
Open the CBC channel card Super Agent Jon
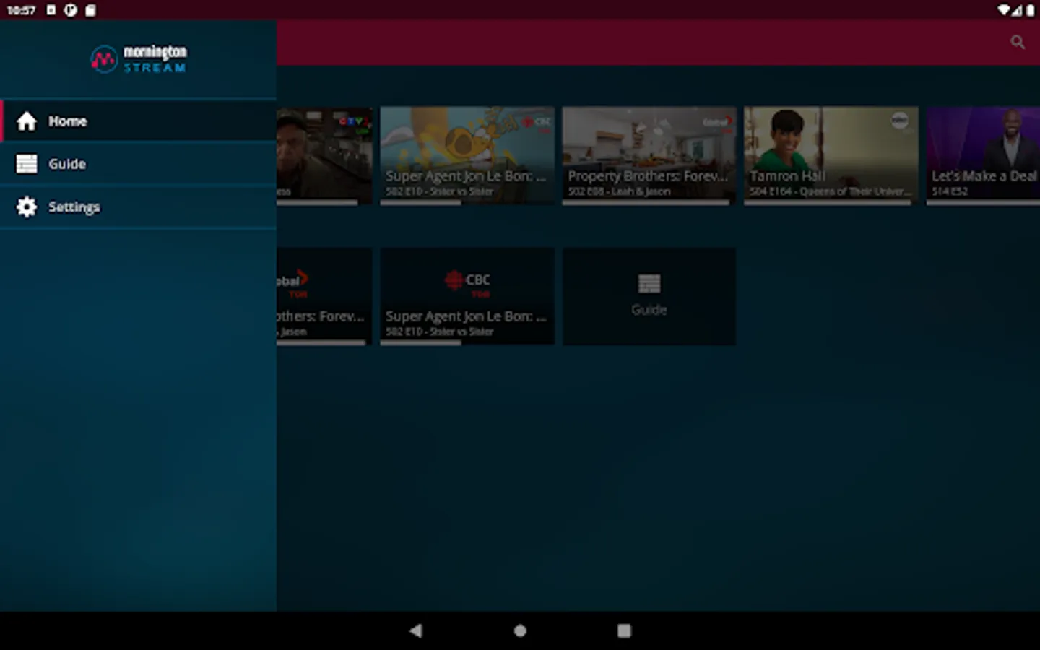(467, 295)
